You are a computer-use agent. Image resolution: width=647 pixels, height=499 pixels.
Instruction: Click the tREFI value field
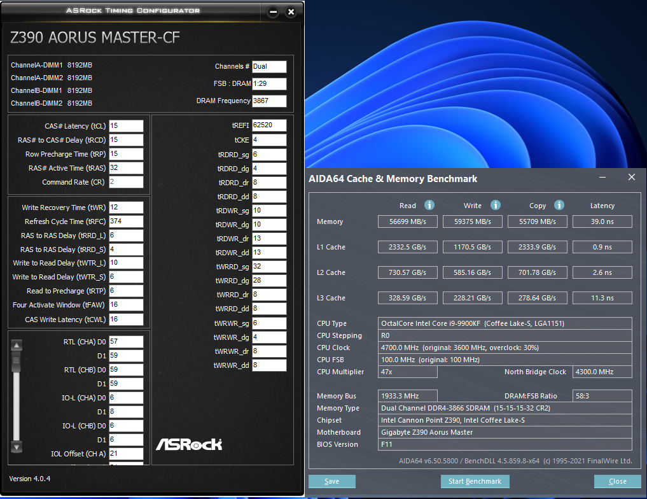tap(269, 125)
